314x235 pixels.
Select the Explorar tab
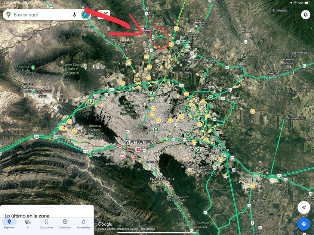(x=9, y=224)
